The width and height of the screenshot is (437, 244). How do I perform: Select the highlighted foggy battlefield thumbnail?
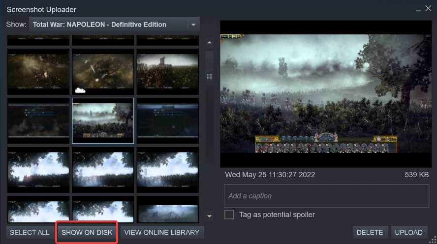103,121
